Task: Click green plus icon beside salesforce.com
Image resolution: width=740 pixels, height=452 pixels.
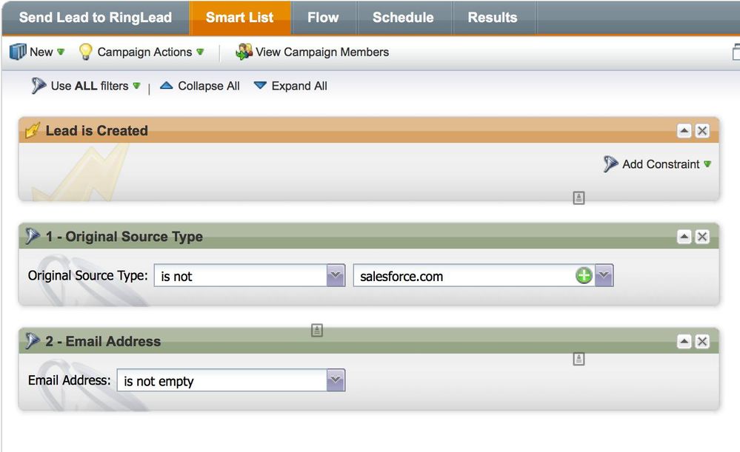Action: (584, 276)
